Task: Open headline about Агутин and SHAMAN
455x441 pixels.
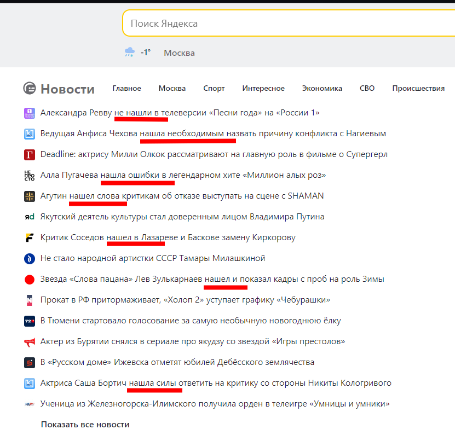Action: (182, 196)
